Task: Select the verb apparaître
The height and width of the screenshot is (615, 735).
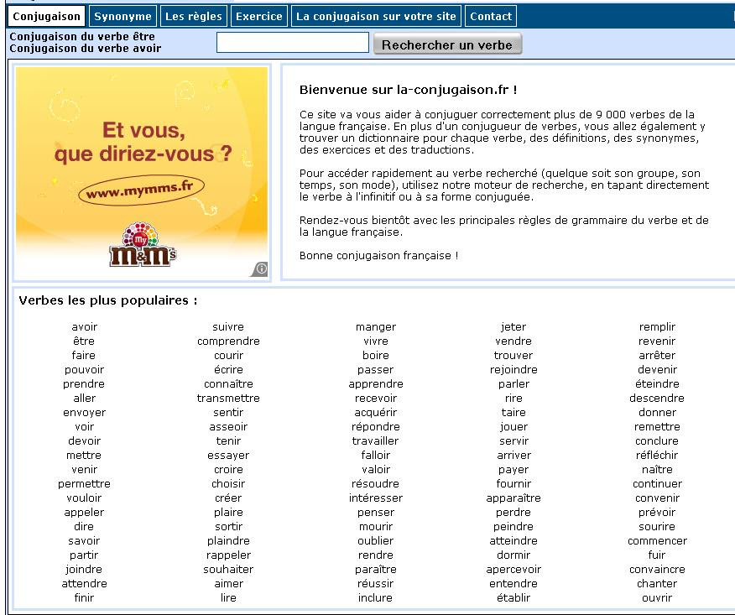Action: 513,498
